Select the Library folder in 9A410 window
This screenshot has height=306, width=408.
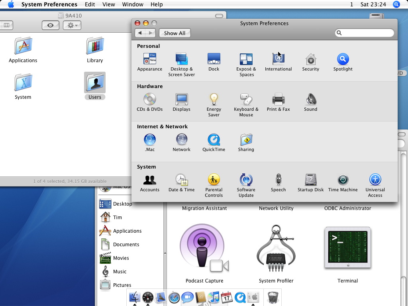point(95,50)
